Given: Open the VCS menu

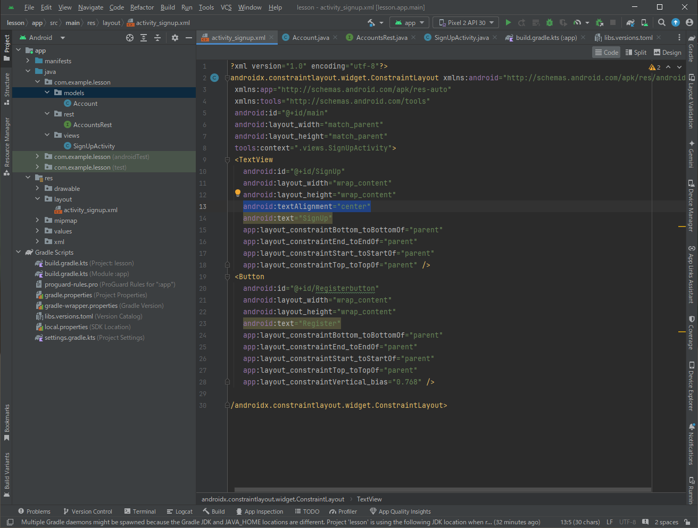Looking at the screenshot, I should click(226, 7).
